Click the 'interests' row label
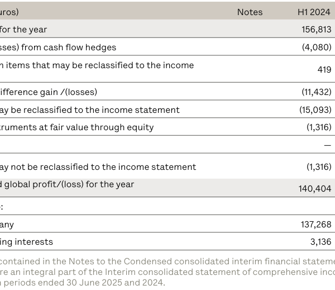The image size is (335, 290). point(27,242)
